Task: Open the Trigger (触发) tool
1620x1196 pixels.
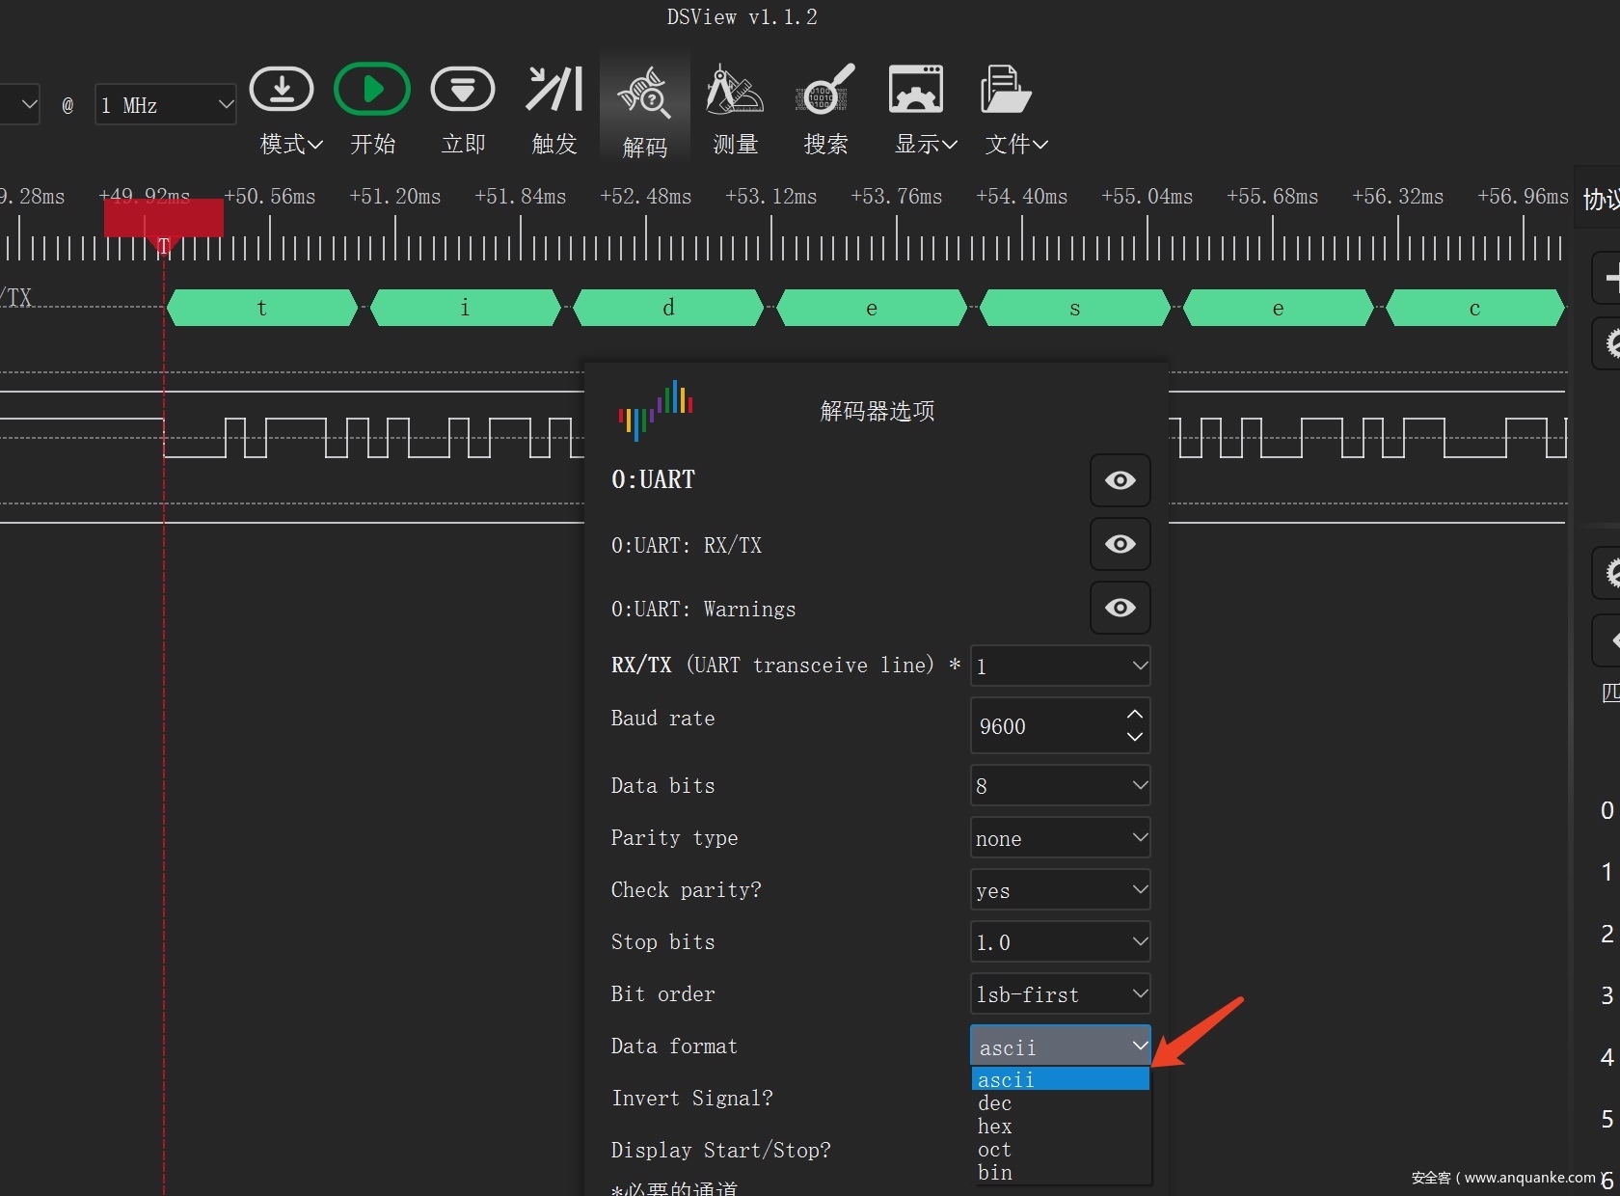Action: (x=553, y=91)
